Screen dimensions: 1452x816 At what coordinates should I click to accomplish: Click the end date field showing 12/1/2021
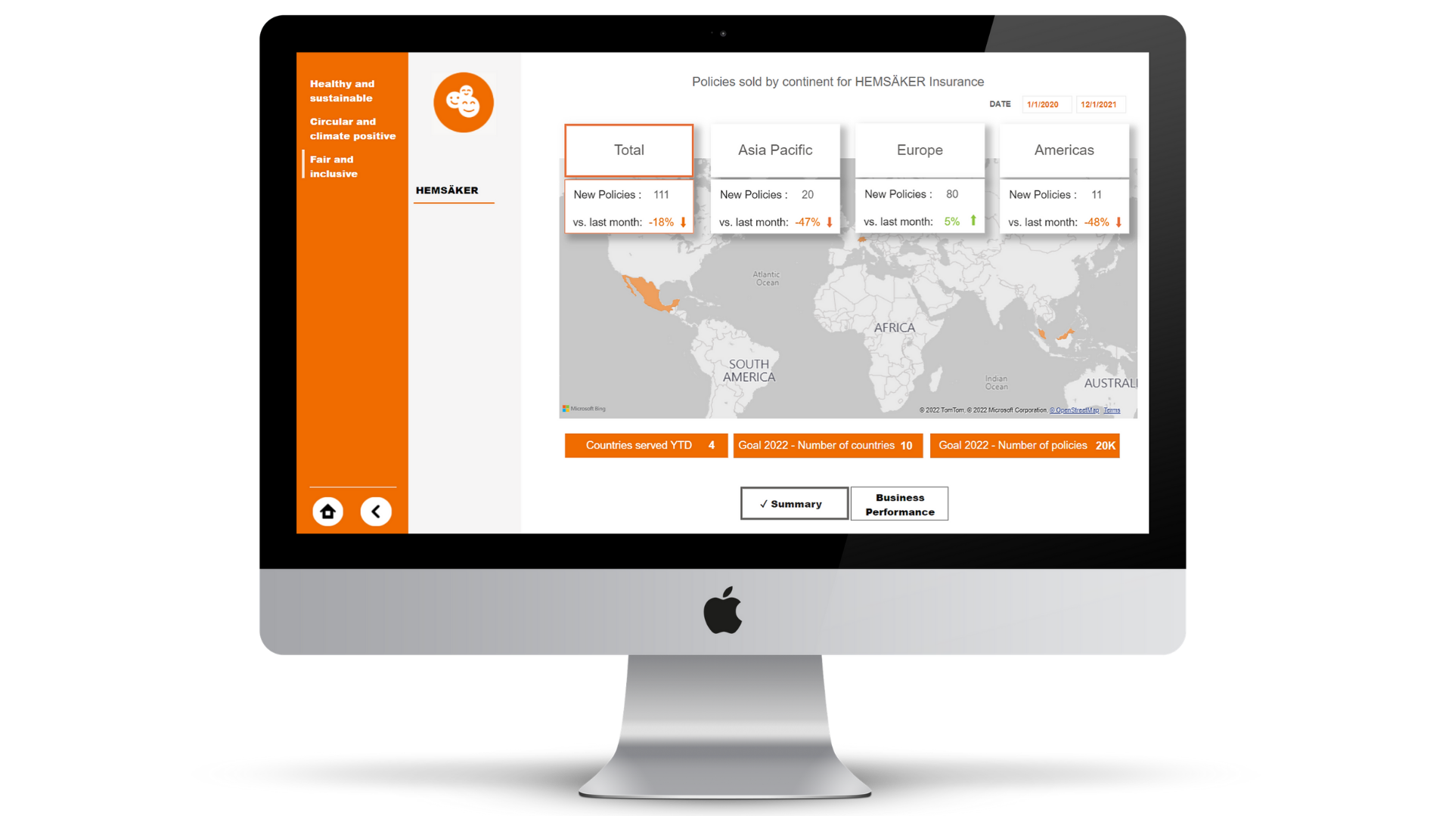1097,104
